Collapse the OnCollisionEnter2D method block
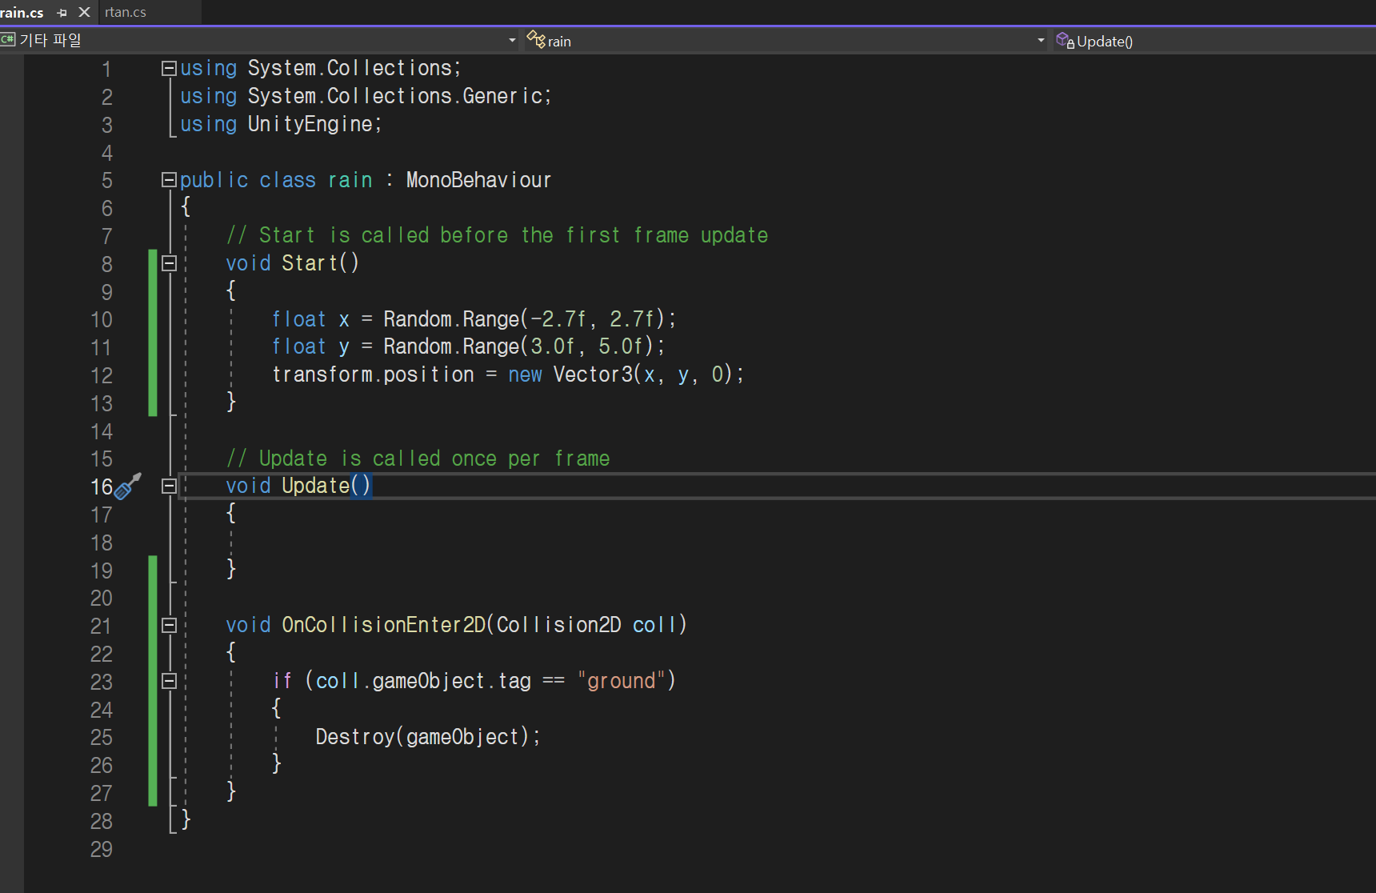 [169, 626]
